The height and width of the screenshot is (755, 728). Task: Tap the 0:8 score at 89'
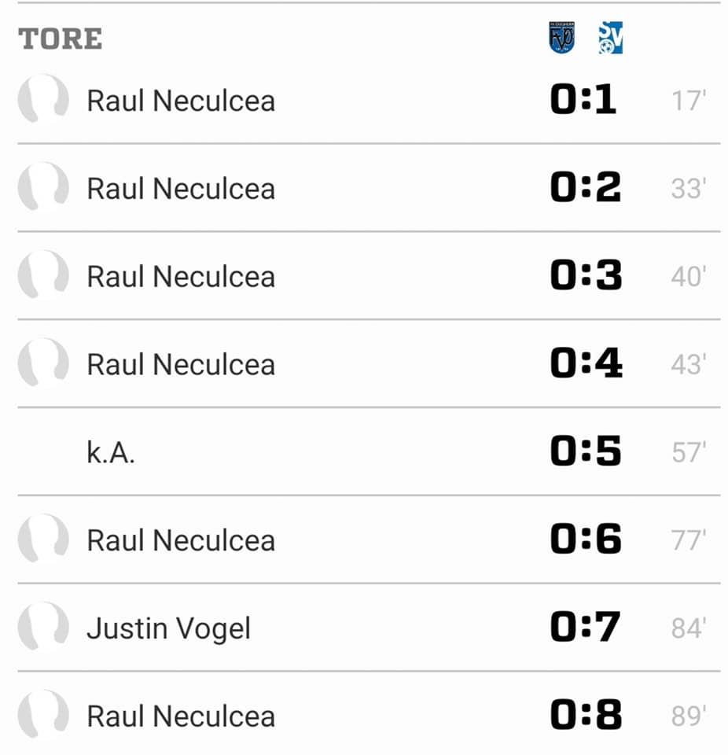coord(586,715)
